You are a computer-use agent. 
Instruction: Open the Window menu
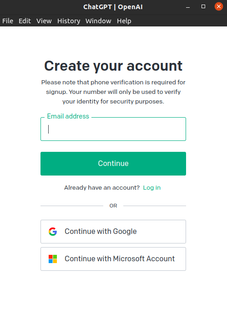coord(98,21)
